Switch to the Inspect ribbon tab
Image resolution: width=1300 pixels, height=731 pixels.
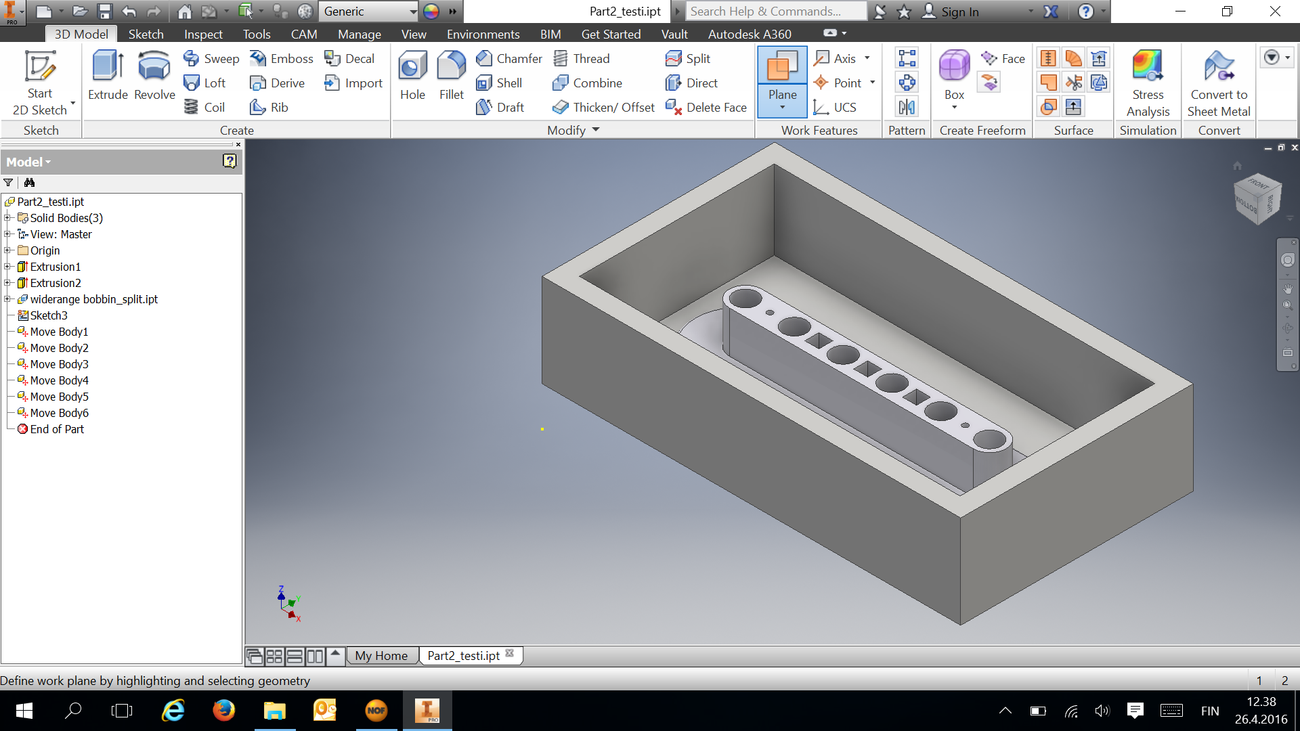pos(203,34)
